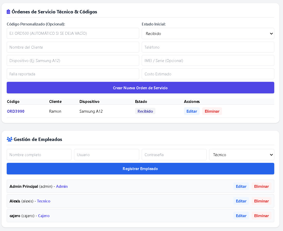Edit the cajero employee entry
283x231 pixels.
(241, 216)
